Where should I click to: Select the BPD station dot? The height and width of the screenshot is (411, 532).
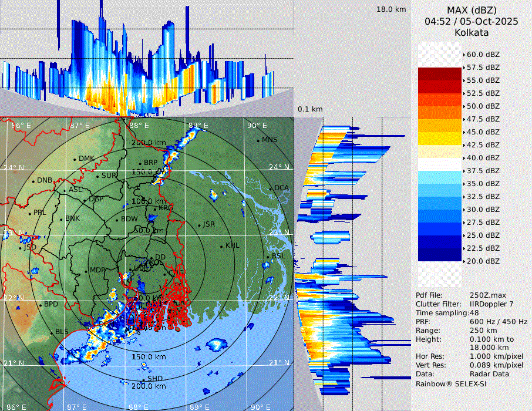40,305
